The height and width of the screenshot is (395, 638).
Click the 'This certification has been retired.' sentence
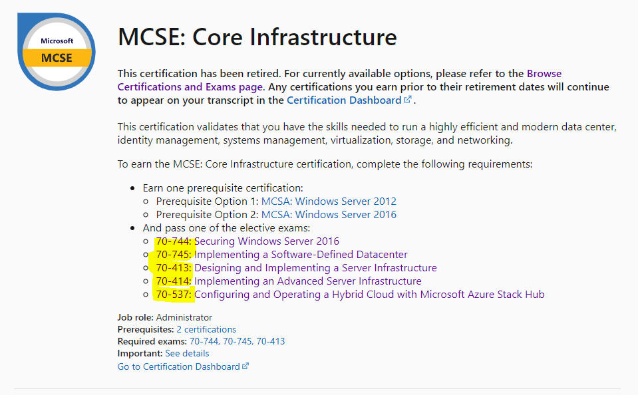coord(200,74)
